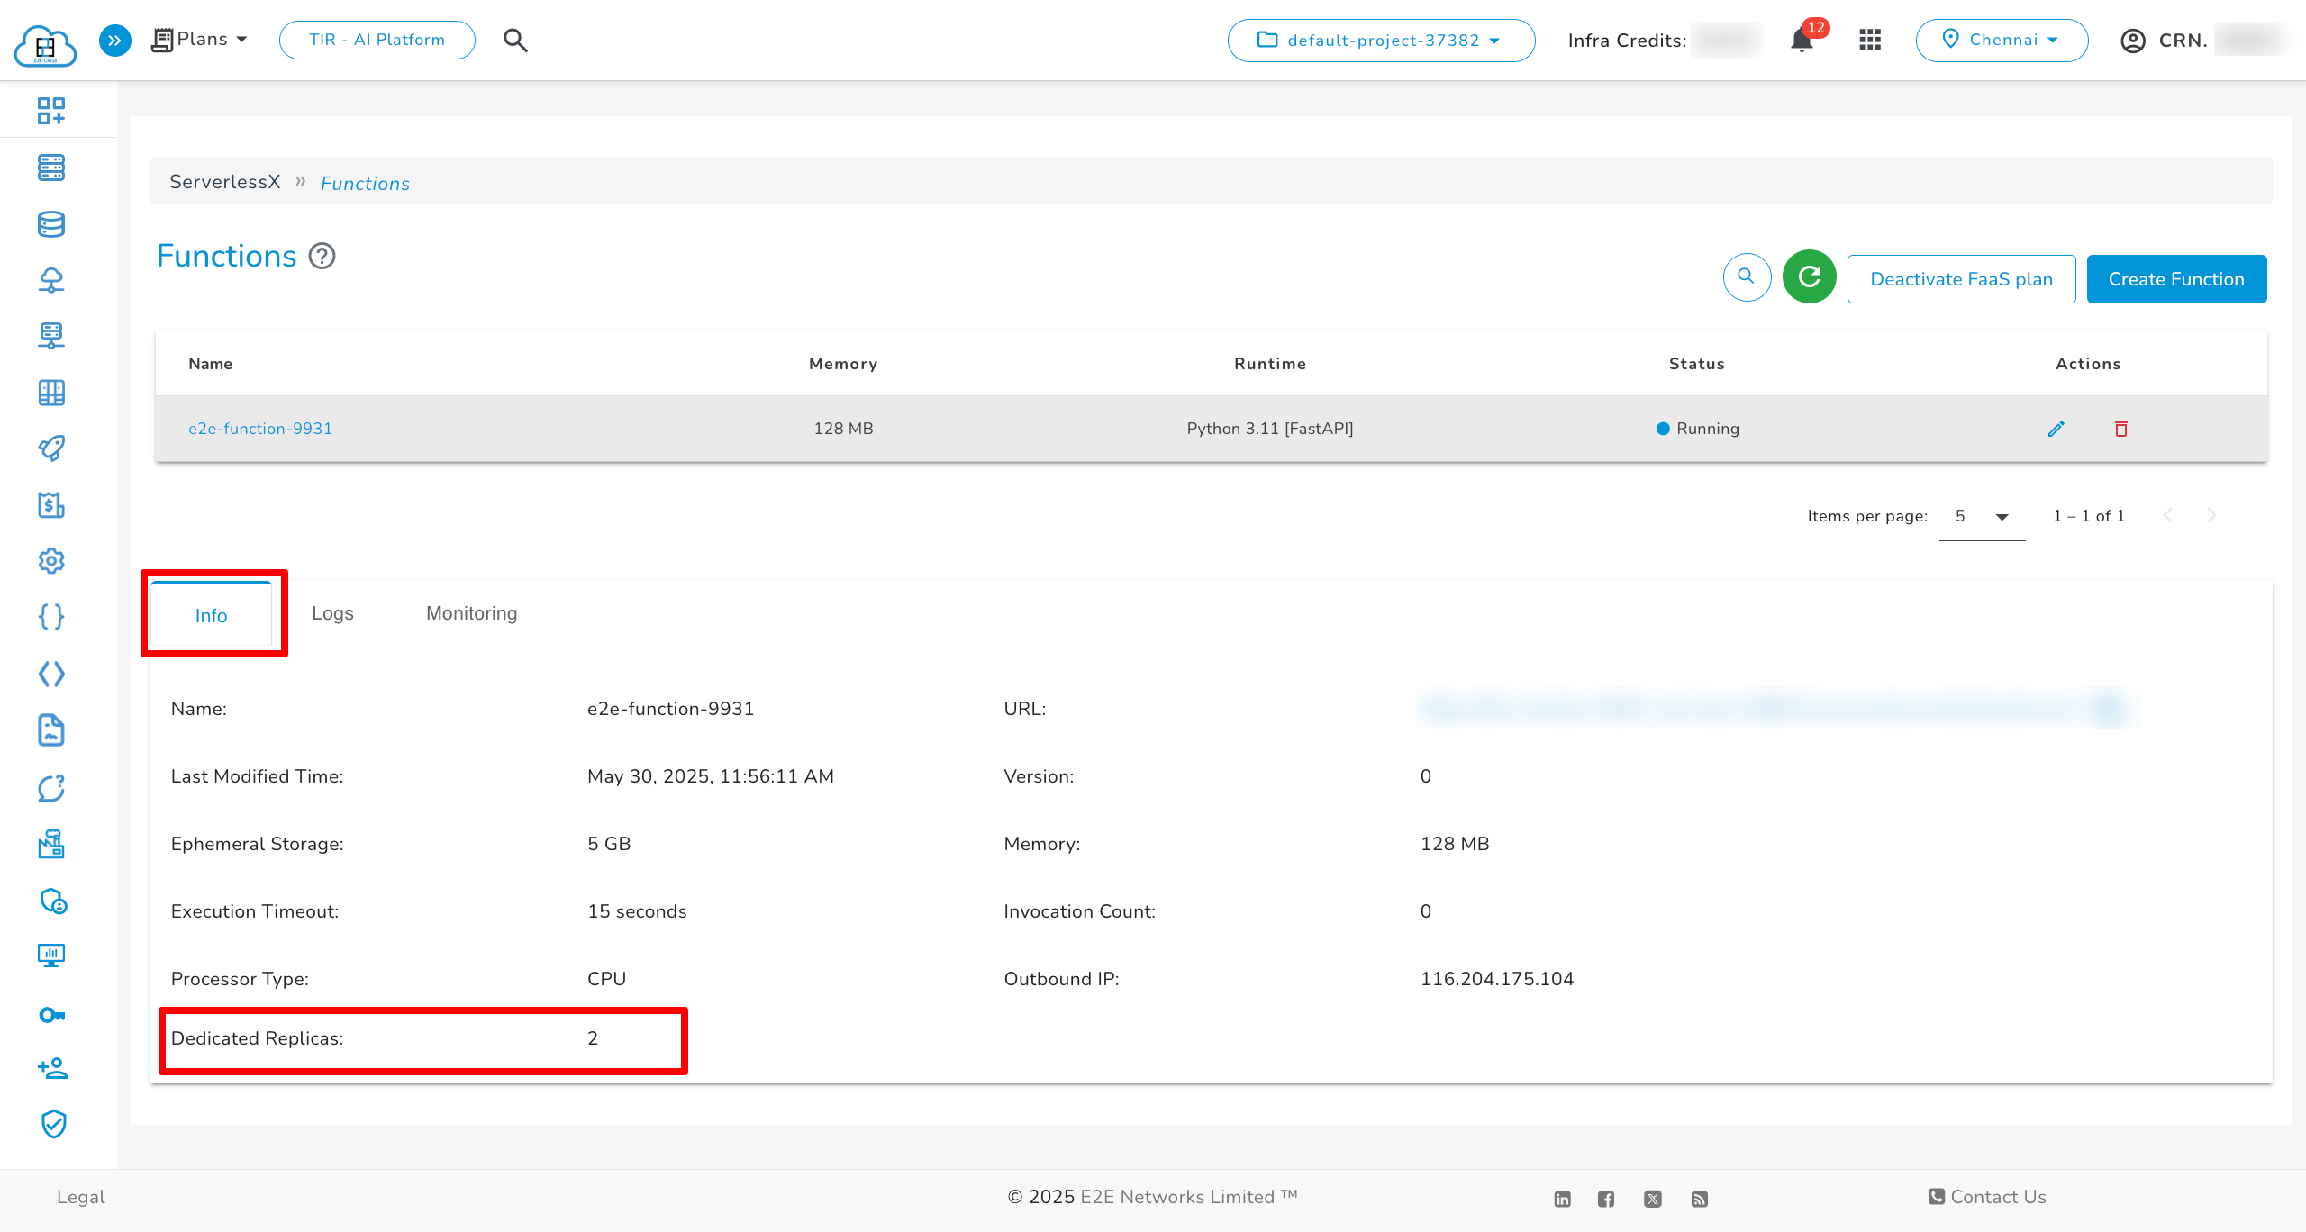Switch to the Logs tab
Image resolution: width=2306 pixels, height=1232 pixels.
tap(331, 613)
